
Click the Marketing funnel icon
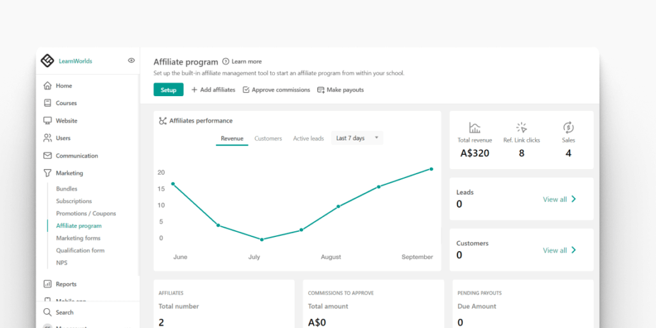coord(47,173)
